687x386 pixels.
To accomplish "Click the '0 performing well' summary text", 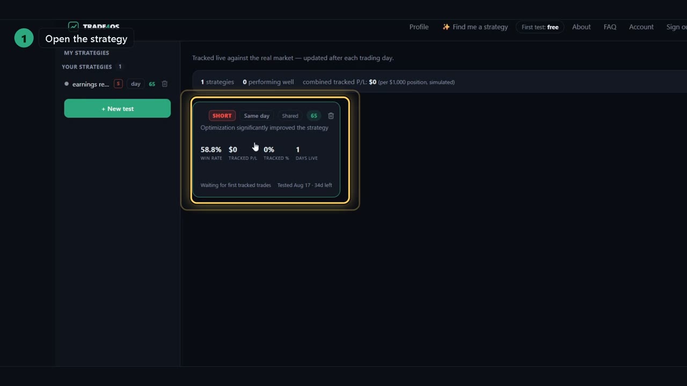I will (x=268, y=82).
